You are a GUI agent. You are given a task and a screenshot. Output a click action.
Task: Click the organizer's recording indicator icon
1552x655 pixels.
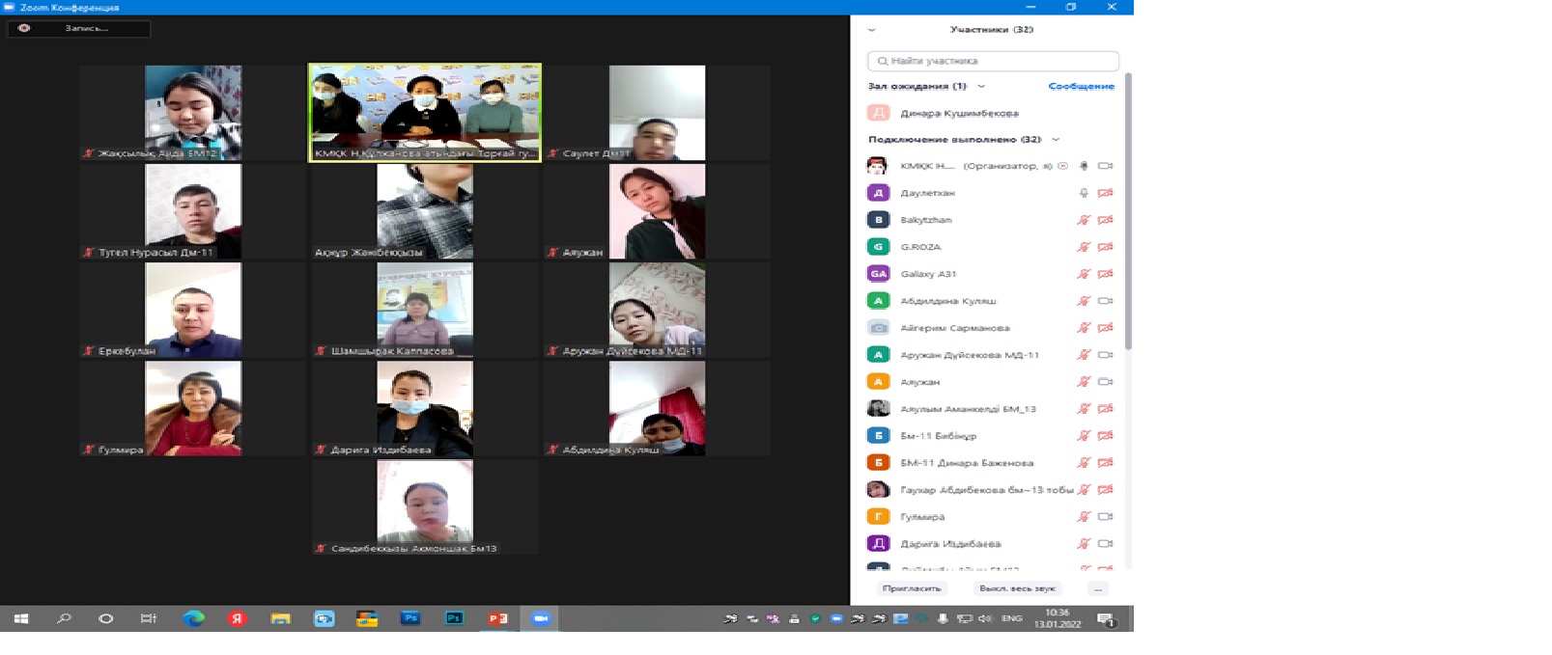(1062, 166)
